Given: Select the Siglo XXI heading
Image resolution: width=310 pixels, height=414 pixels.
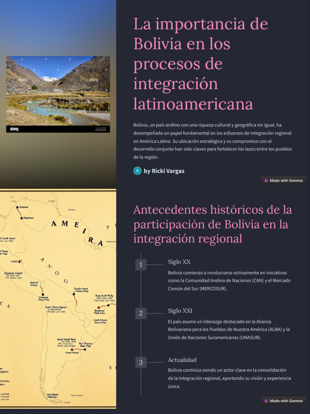Looking at the screenshot, I should click(x=180, y=310).
